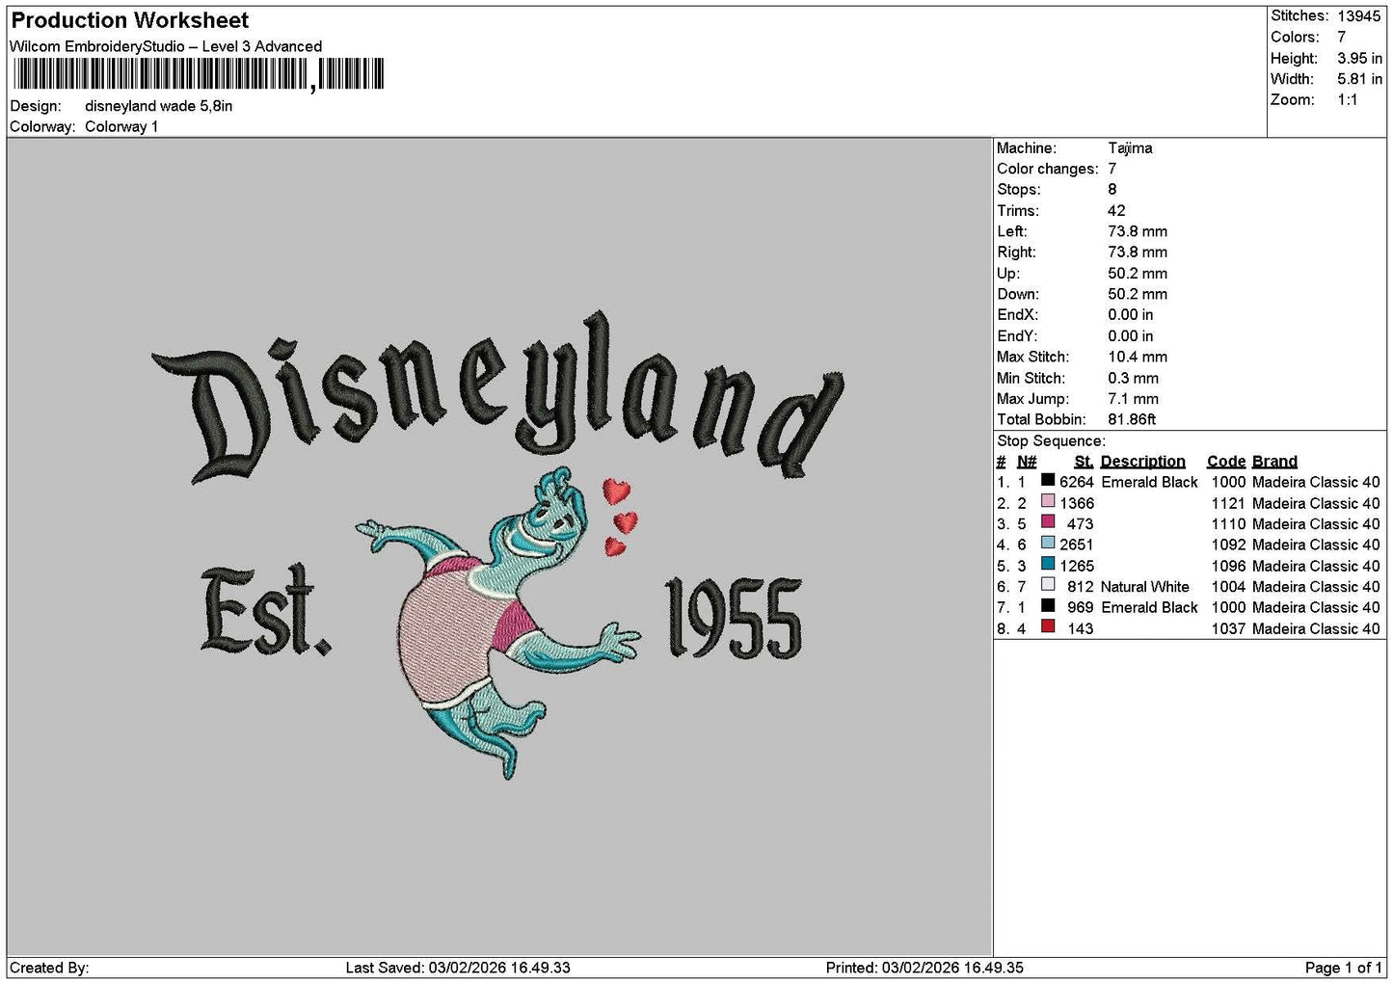This screenshot has height=984, width=1393.
Task: Click 'Wilcom EmbroideryStudio – Level 3 Advanced' text
Action: tap(166, 46)
